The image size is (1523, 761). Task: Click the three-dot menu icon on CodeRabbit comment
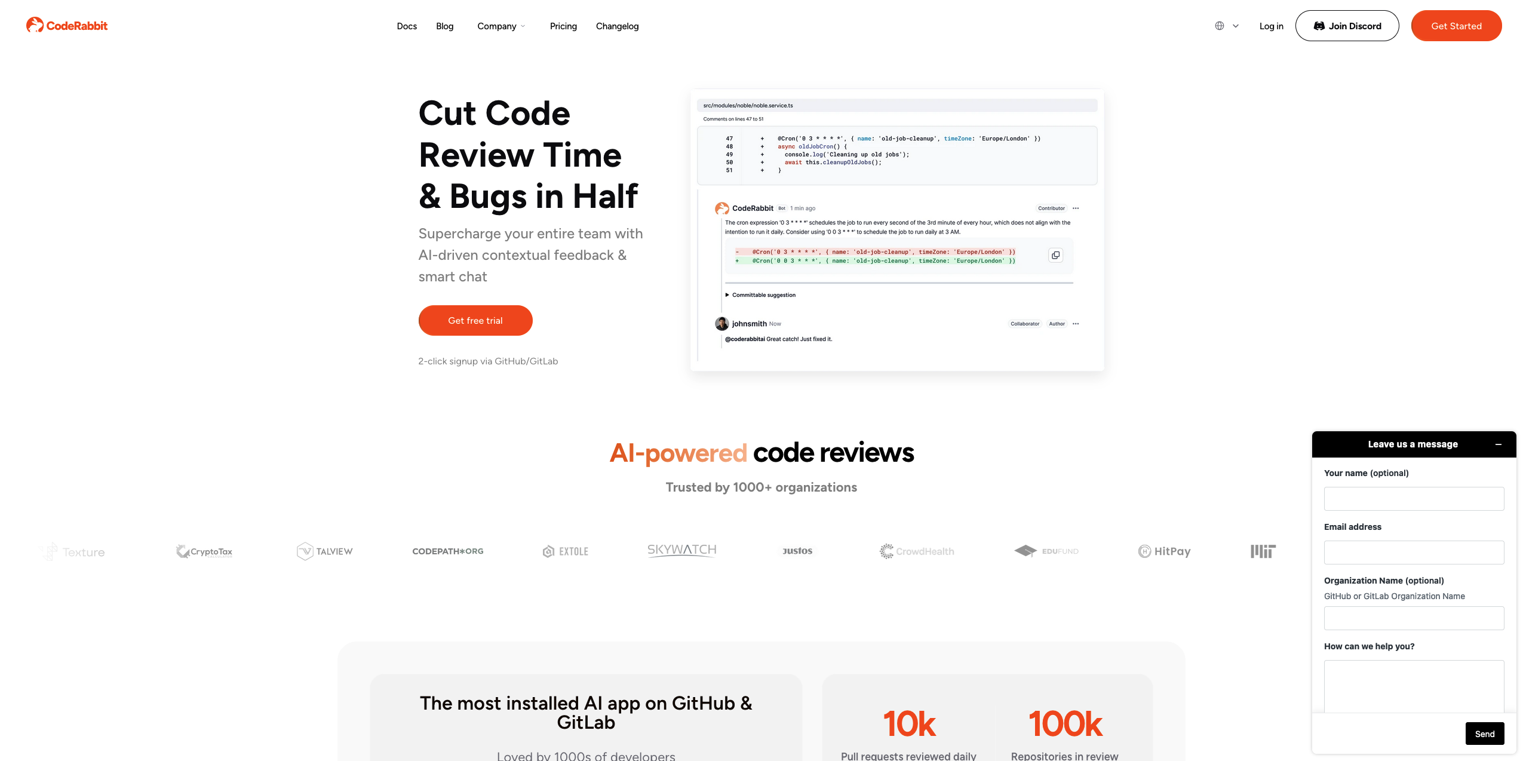(x=1076, y=208)
